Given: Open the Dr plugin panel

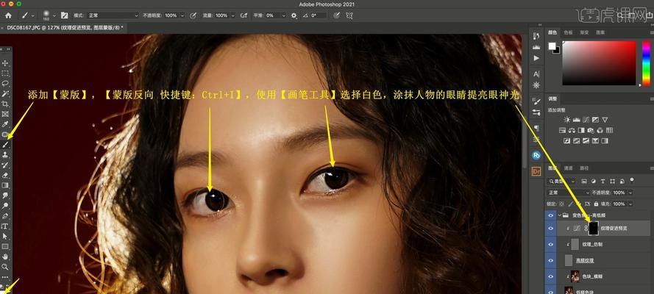Looking at the screenshot, I should tap(536, 171).
